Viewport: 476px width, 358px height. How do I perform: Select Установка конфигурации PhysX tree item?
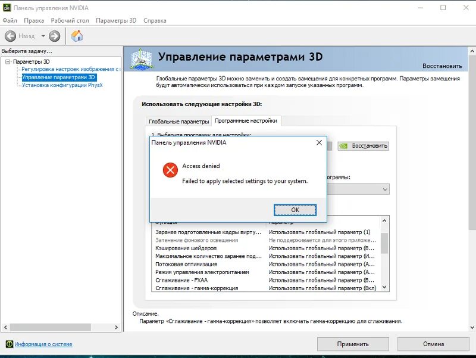coord(62,85)
